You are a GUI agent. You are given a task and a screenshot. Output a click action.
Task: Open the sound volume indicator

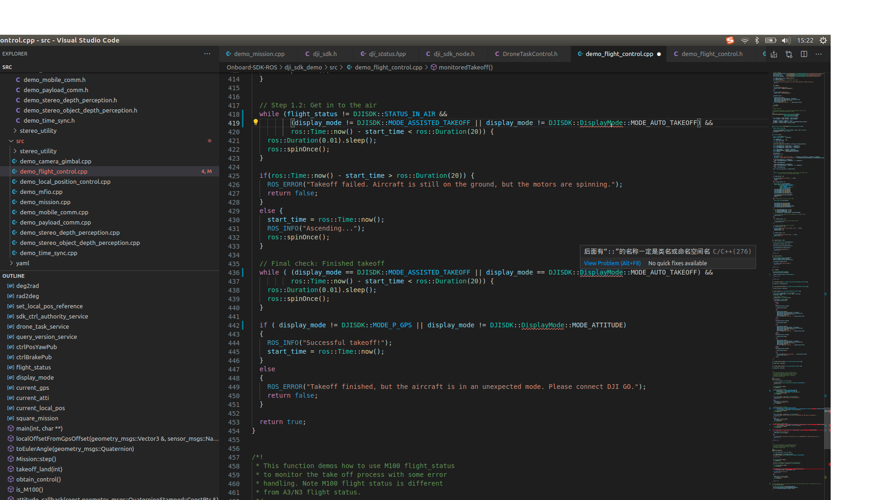[786, 40]
